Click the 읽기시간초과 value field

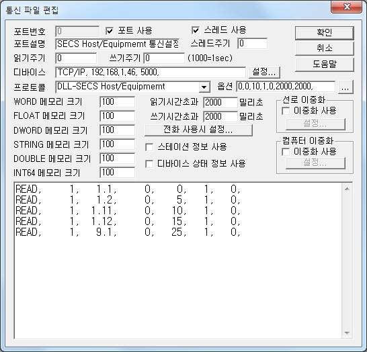pyautogui.click(x=220, y=102)
